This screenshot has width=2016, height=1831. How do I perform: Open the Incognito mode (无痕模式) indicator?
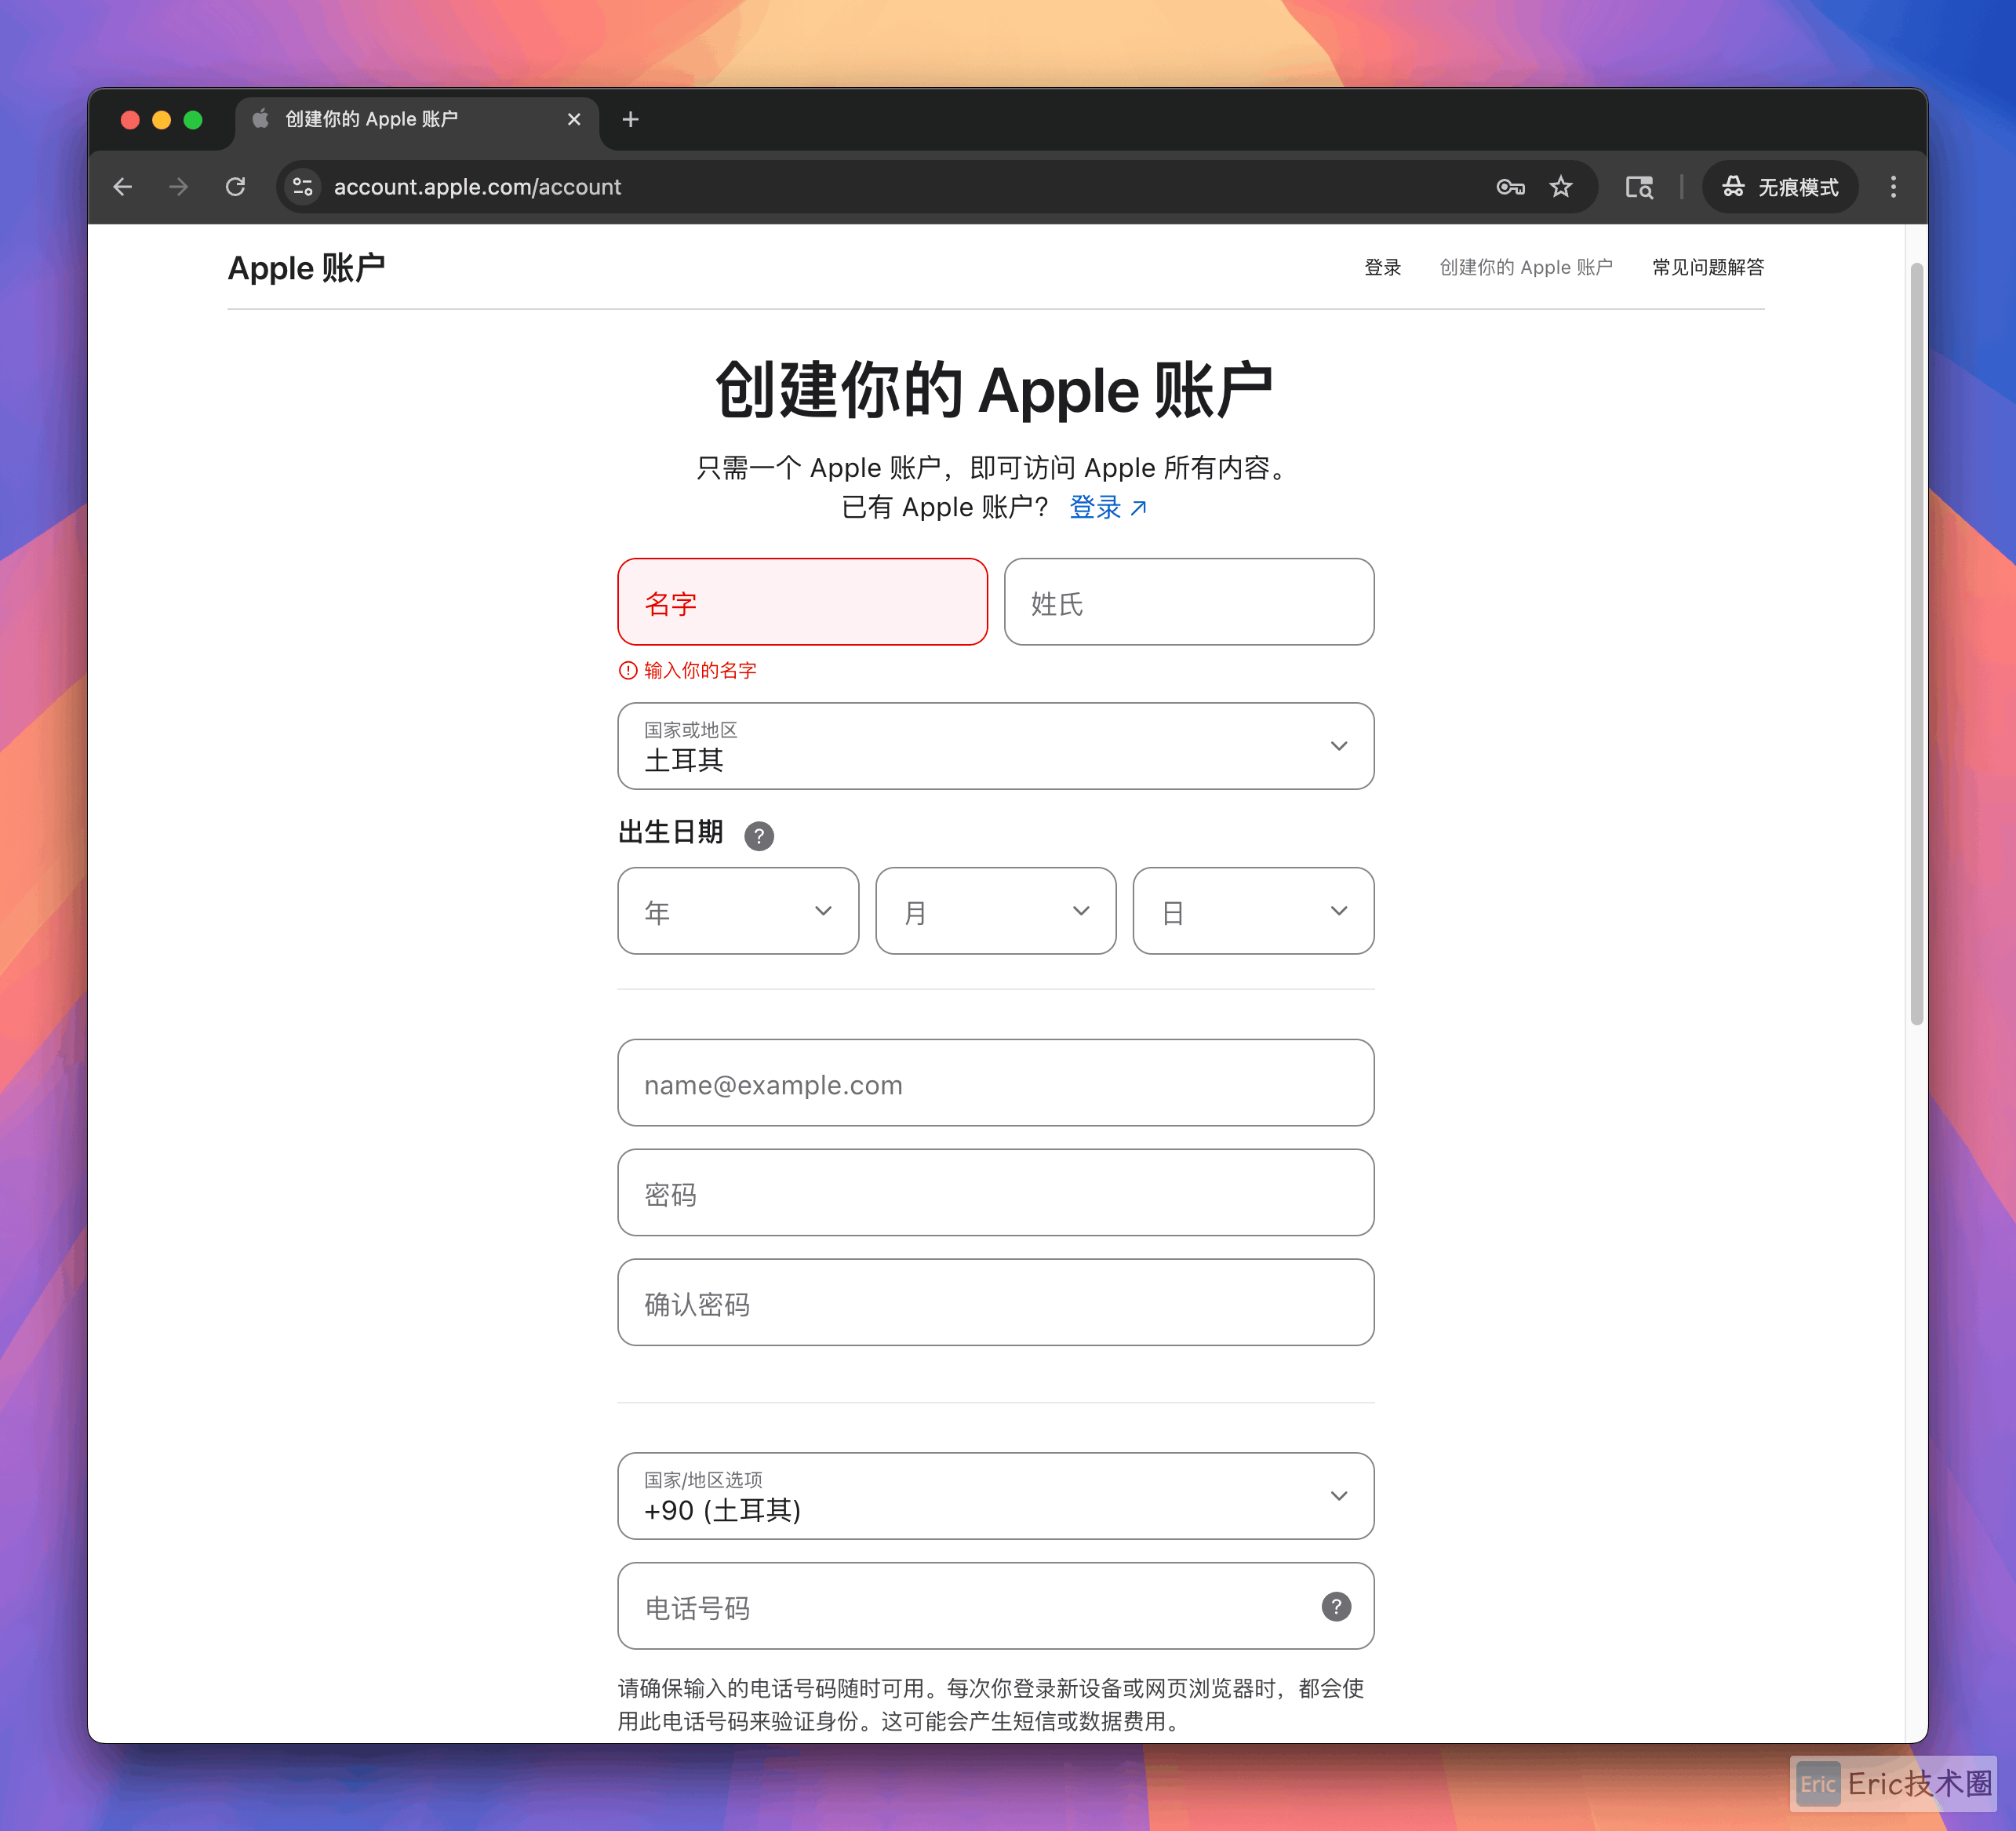coord(1780,187)
